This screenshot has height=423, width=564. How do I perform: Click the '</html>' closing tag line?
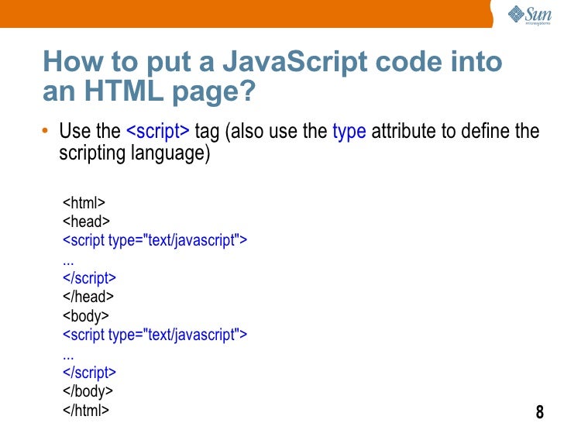pos(85,410)
